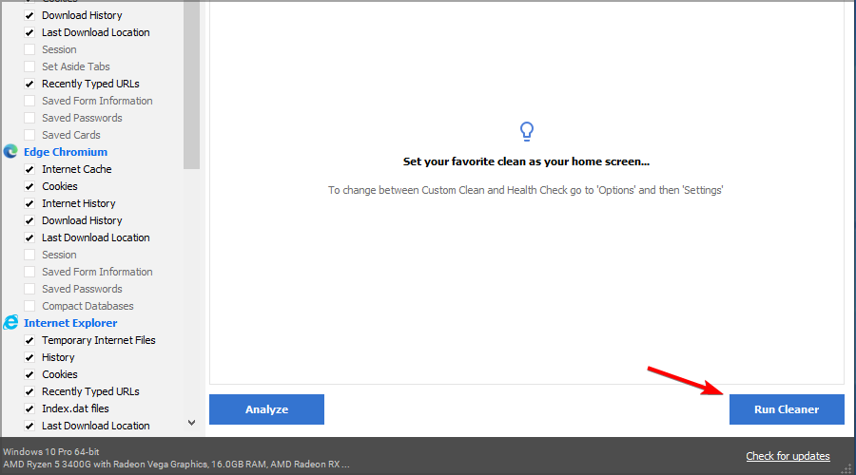Toggle Last Download Location under Edge Chromium
Screen dimensions: 856x475
click(x=29, y=237)
